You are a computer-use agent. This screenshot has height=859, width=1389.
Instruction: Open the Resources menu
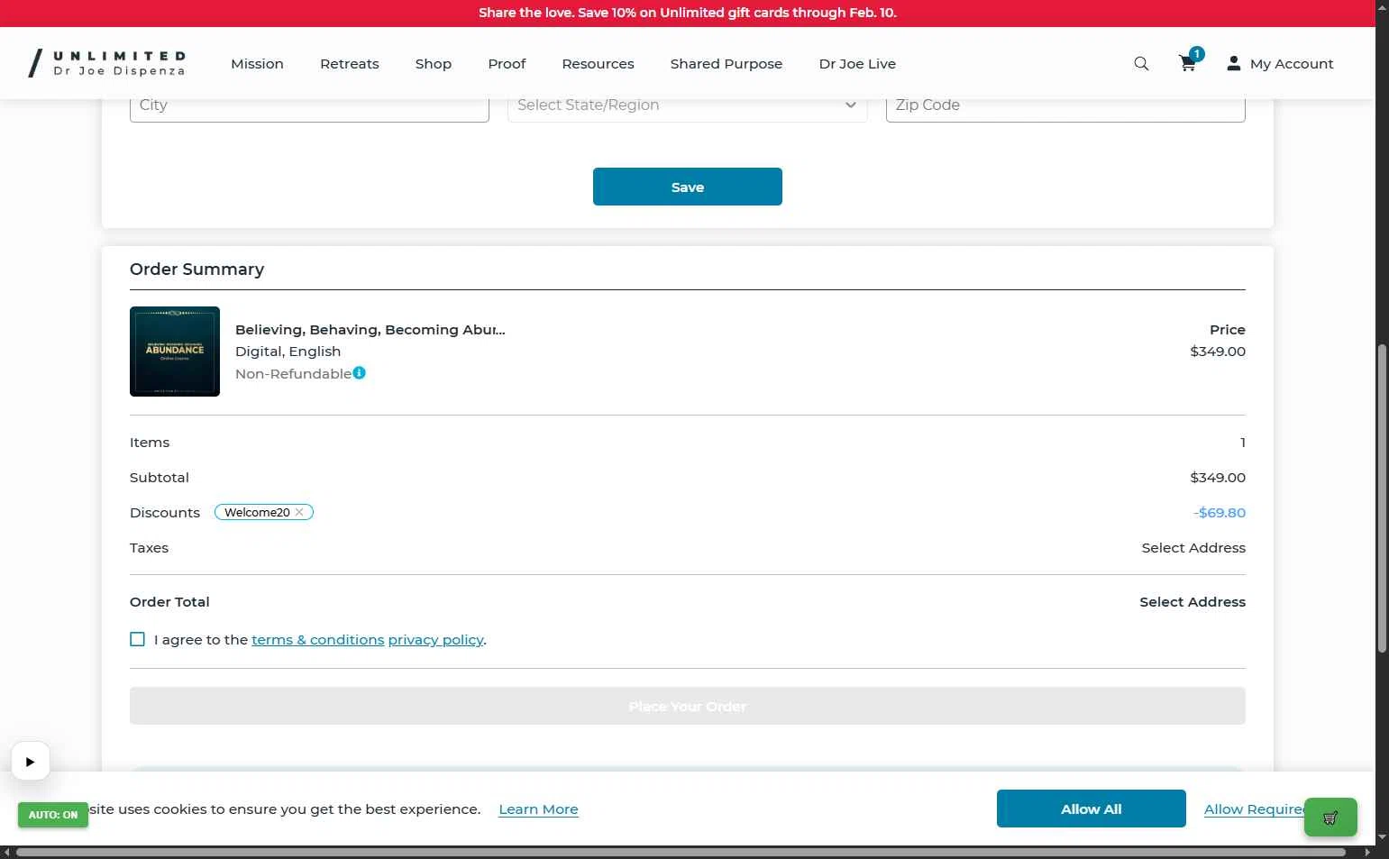598,64
